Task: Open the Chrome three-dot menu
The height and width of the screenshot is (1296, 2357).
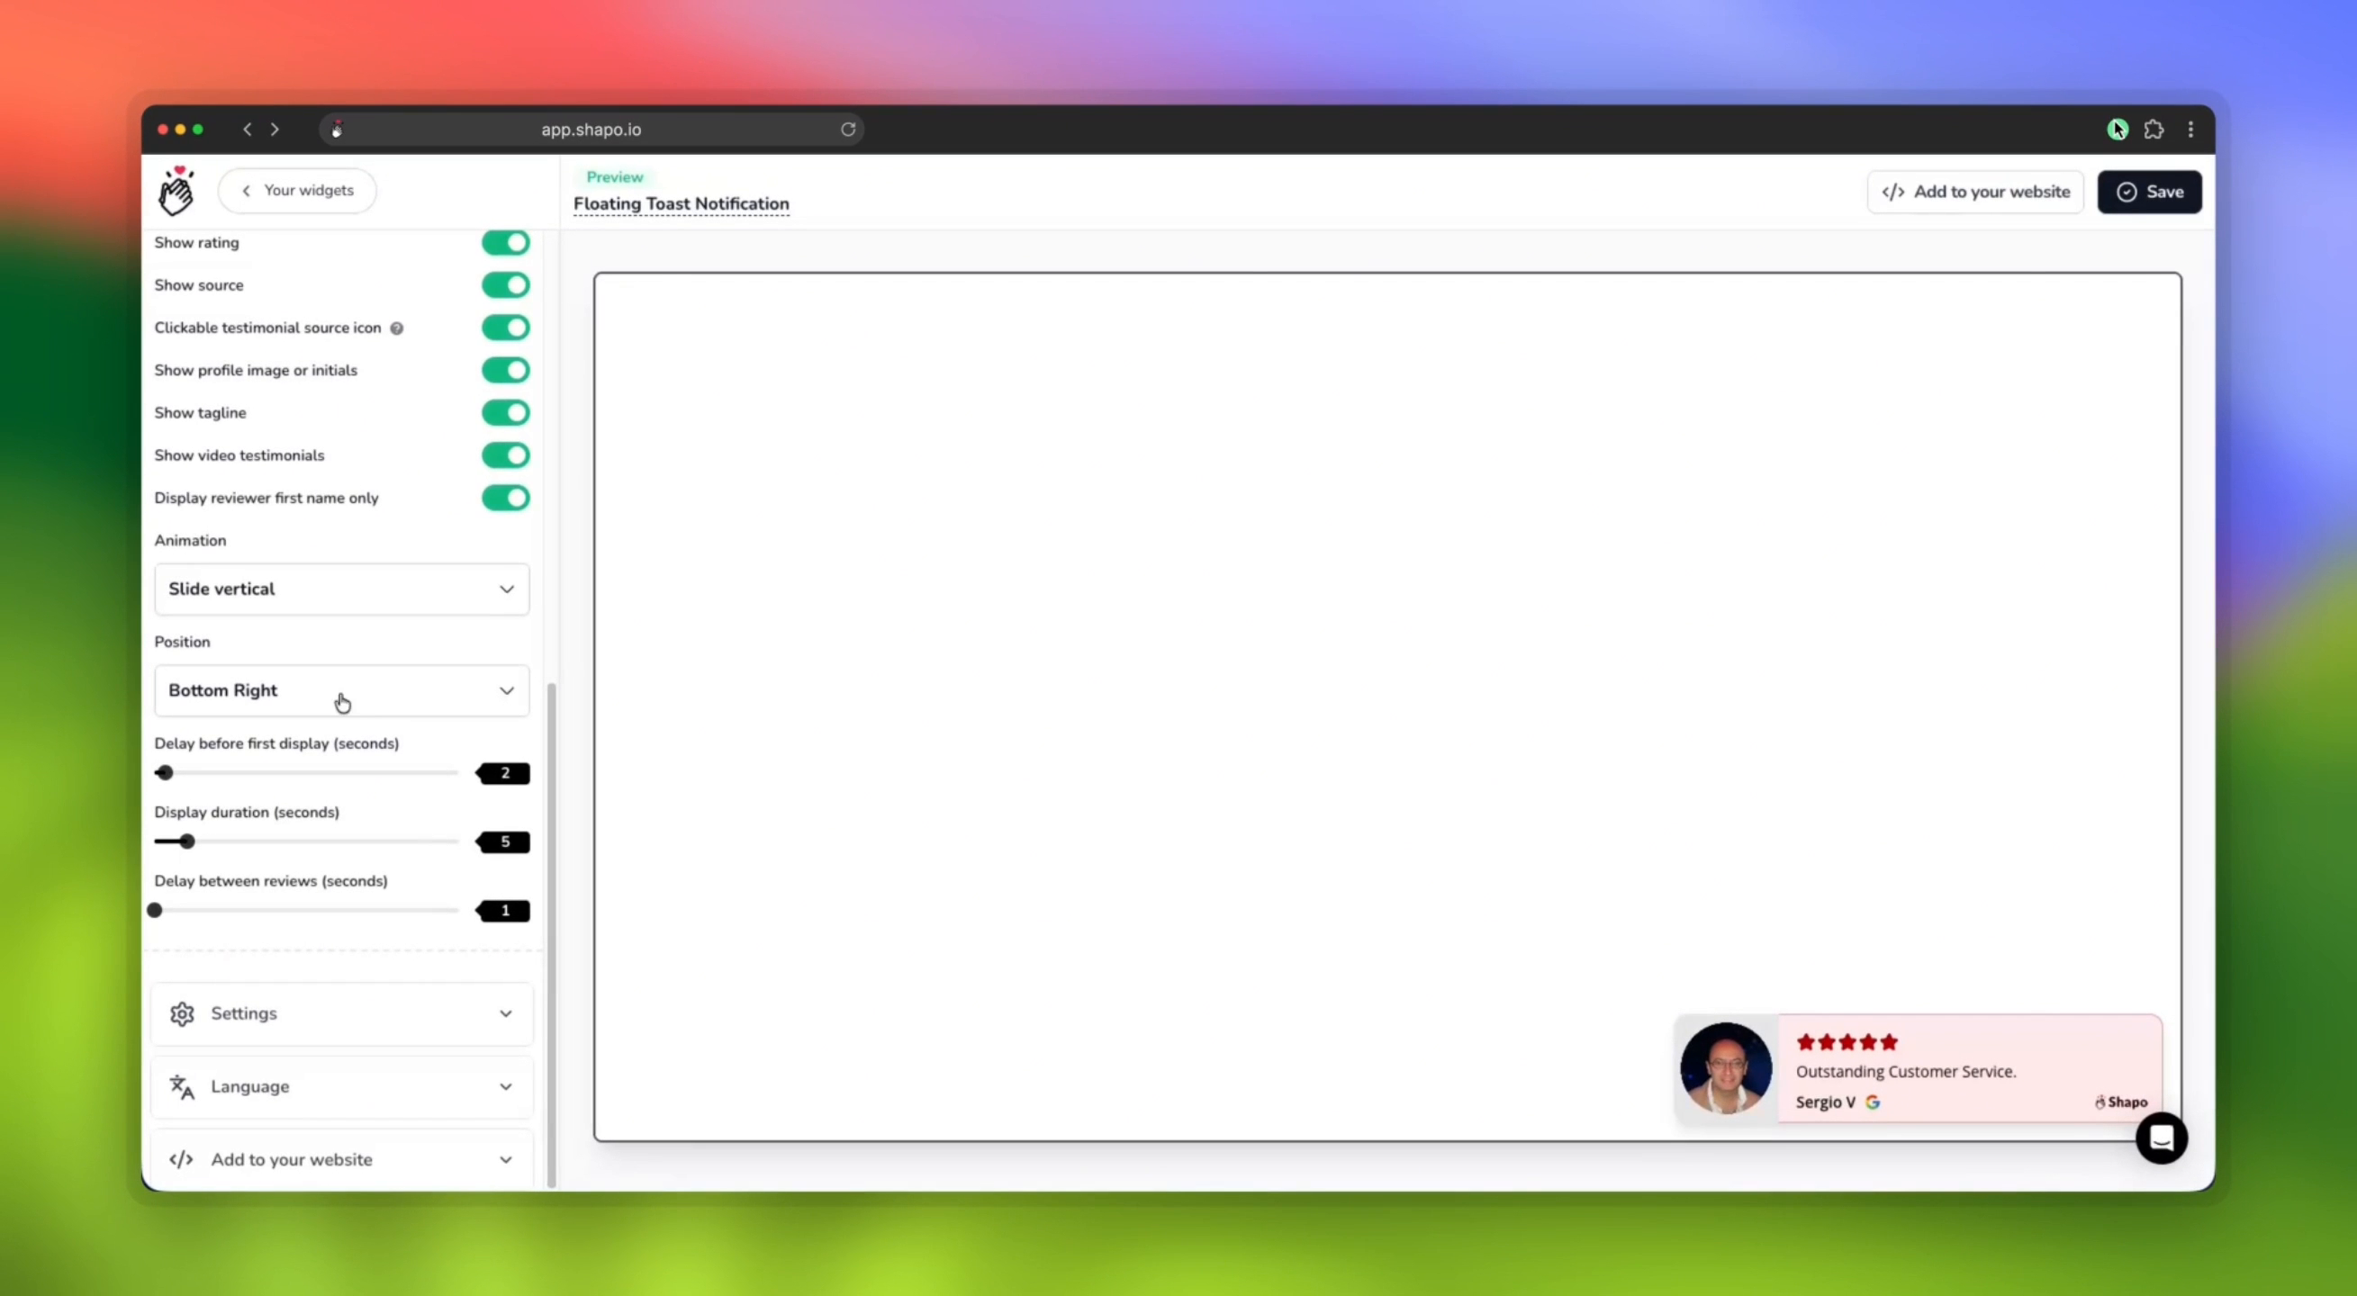Action: point(2190,129)
